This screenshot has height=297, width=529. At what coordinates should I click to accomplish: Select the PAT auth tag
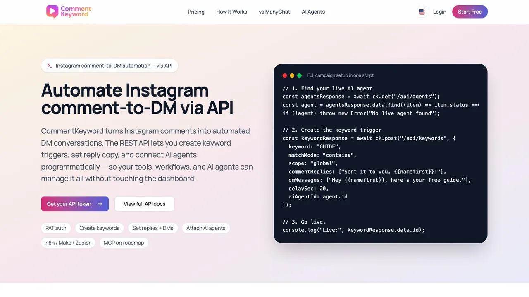[x=56, y=228]
